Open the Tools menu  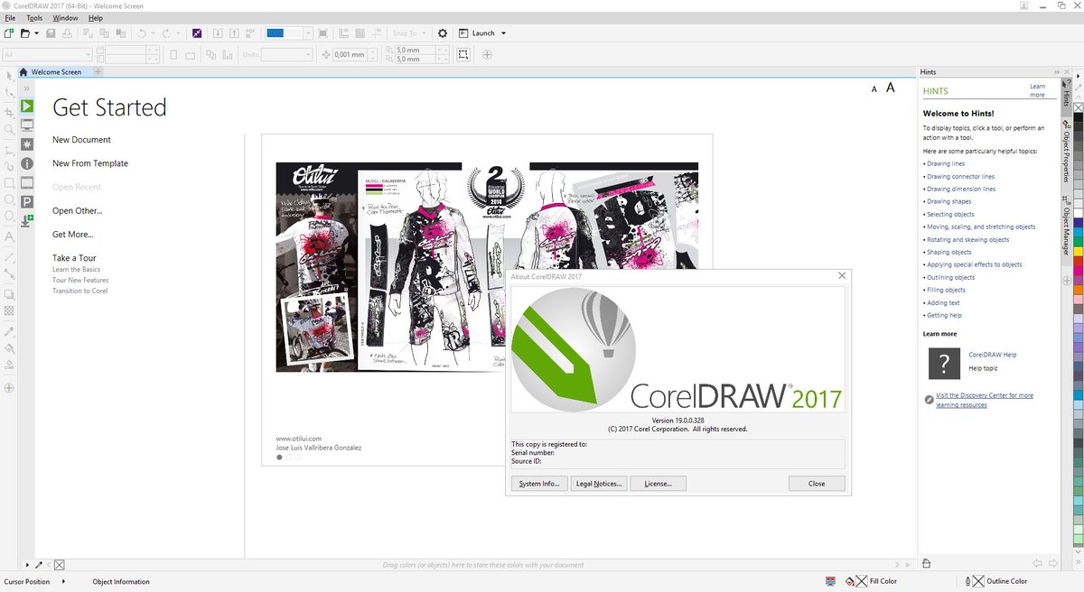pyautogui.click(x=34, y=17)
